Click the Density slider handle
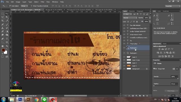This screenshot has width=181, height=102. (x=178, y=79)
